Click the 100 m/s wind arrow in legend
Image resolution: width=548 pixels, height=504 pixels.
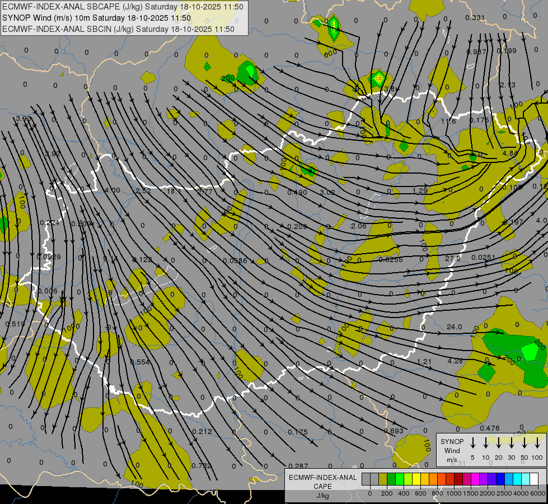537,443
